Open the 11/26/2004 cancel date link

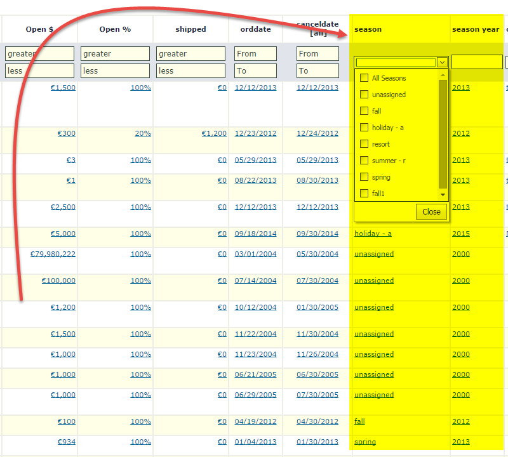click(x=317, y=354)
